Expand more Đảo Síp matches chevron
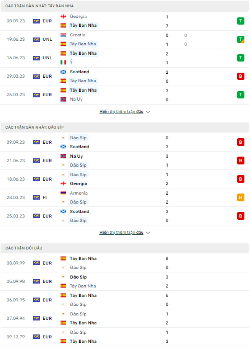Image resolution: width=250 pixels, height=349 pixels. coord(148,233)
